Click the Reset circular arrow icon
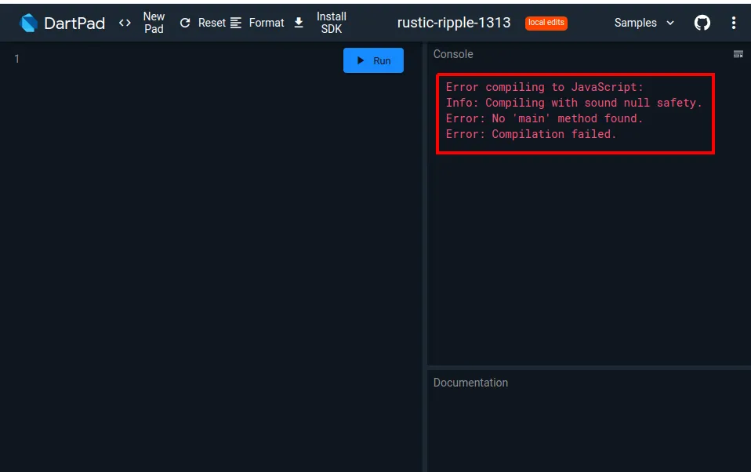This screenshot has width=751, height=472. point(185,23)
